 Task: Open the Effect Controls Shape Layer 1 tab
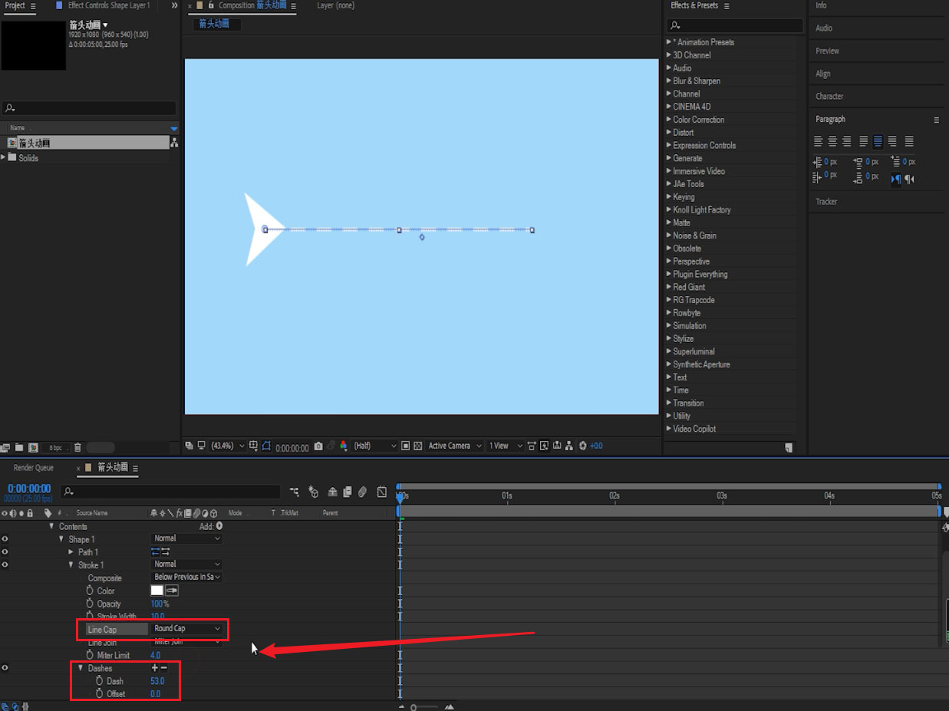108,5
